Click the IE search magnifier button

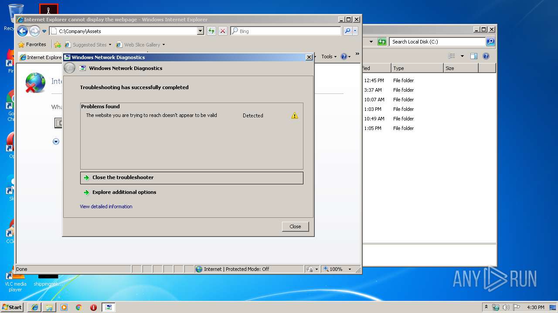point(347,31)
